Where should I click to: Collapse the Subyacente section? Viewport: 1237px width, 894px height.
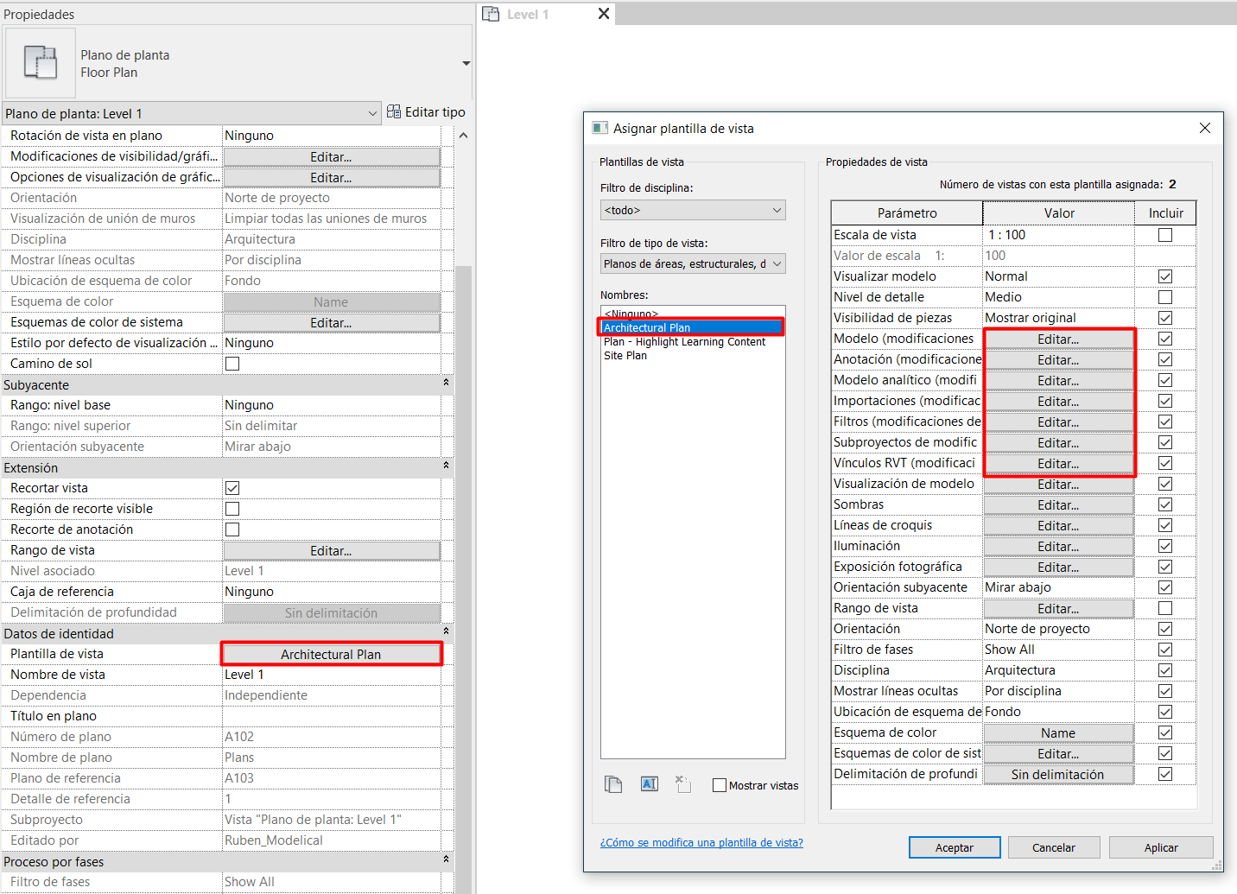pyautogui.click(x=446, y=383)
